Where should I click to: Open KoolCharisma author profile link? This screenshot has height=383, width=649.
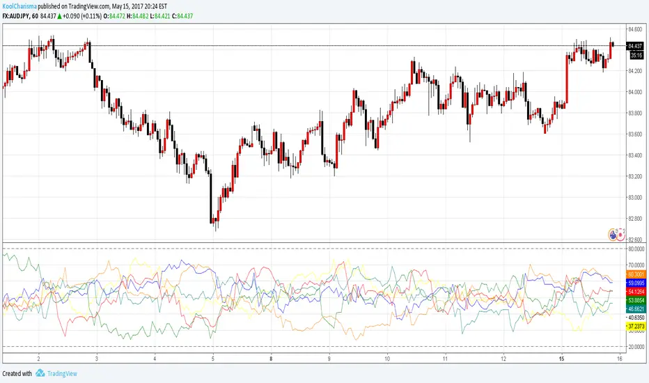21,5
